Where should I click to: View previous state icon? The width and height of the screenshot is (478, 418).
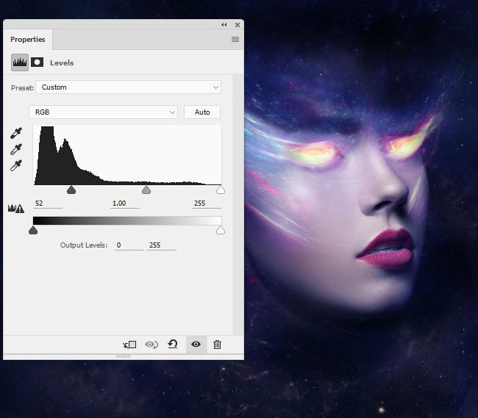pyautogui.click(x=151, y=345)
